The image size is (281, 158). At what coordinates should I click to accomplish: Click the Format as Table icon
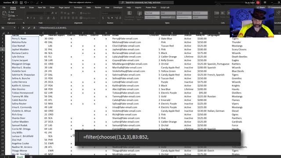click(x=140, y=13)
